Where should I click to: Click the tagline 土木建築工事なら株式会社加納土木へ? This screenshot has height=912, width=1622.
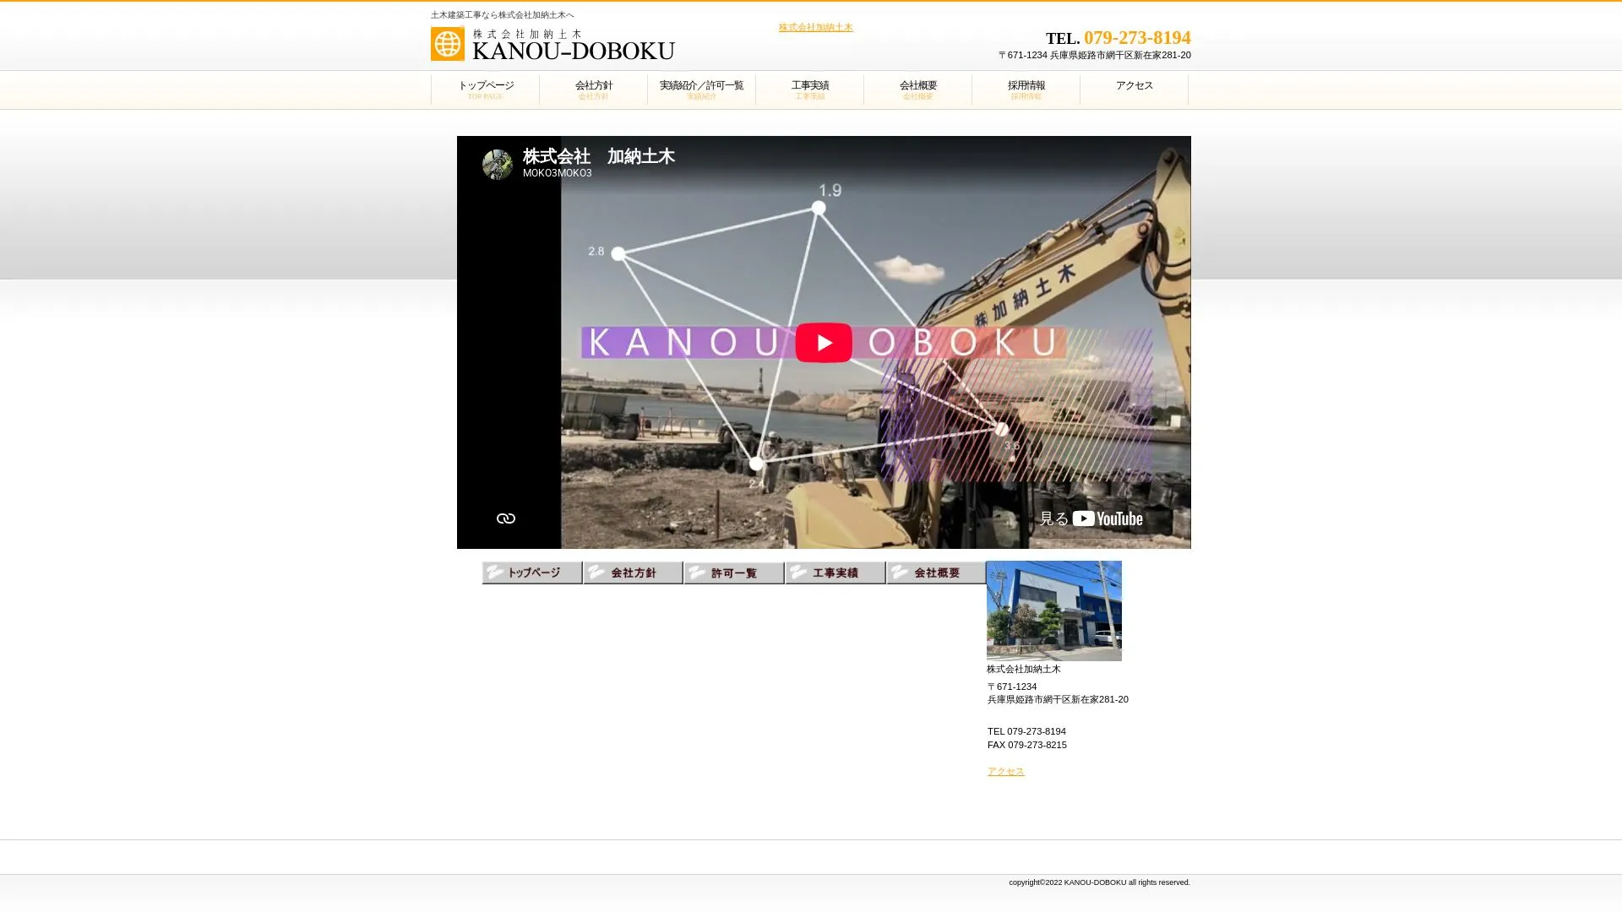(502, 15)
